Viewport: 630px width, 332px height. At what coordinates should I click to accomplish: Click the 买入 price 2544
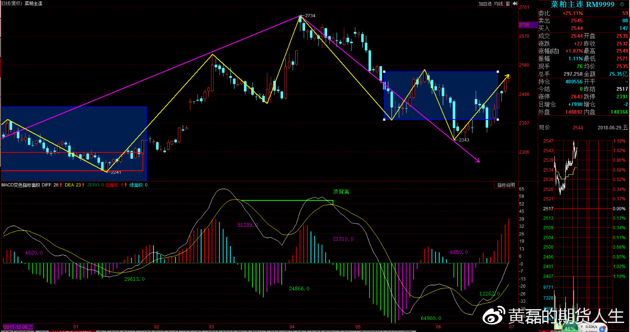pyautogui.click(x=576, y=28)
